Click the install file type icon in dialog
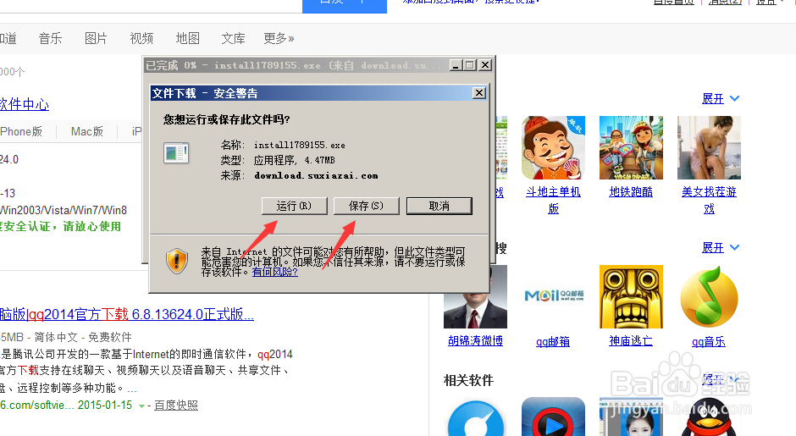This screenshot has height=436, width=796. (x=176, y=152)
